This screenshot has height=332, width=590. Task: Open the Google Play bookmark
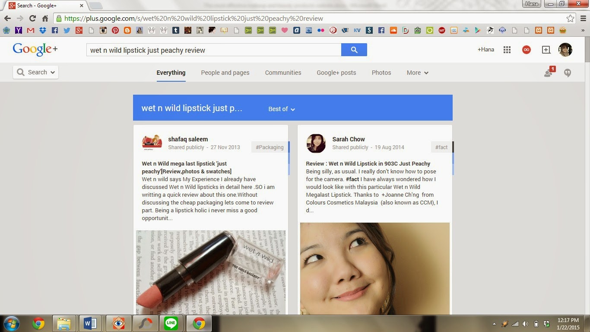pyautogui.click(x=478, y=31)
